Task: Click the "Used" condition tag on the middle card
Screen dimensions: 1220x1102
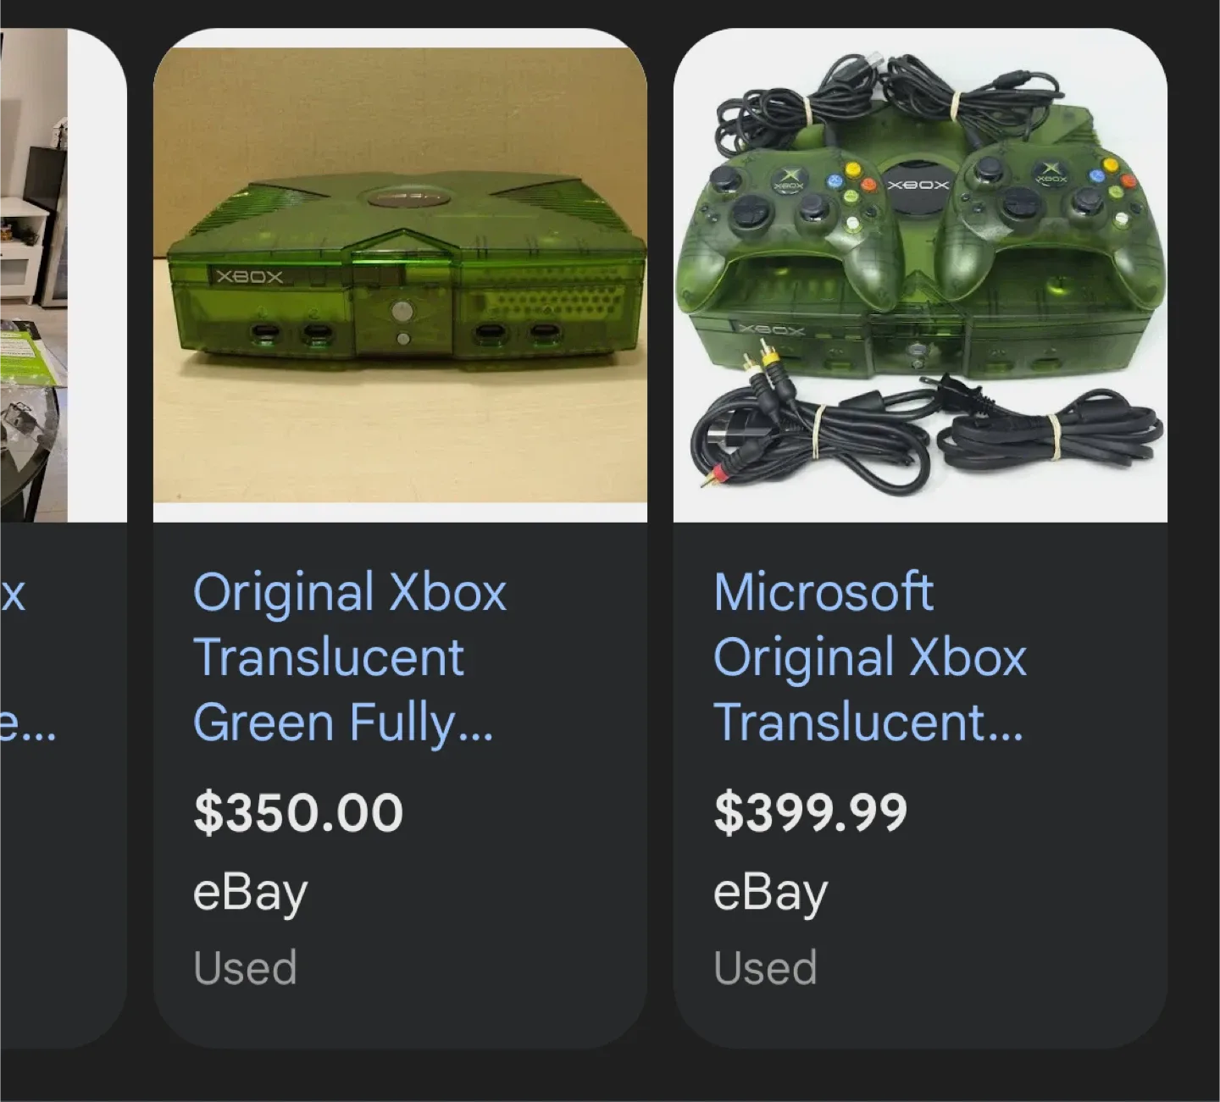Action: tap(245, 966)
